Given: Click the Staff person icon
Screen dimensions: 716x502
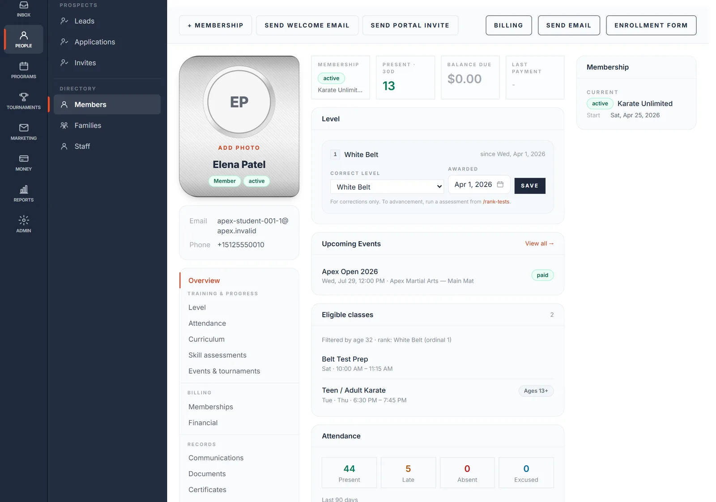Looking at the screenshot, I should click(64, 146).
